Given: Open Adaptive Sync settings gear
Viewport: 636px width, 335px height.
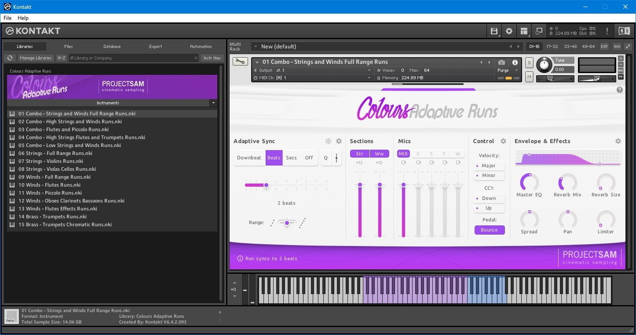Looking at the screenshot, I should (x=339, y=141).
